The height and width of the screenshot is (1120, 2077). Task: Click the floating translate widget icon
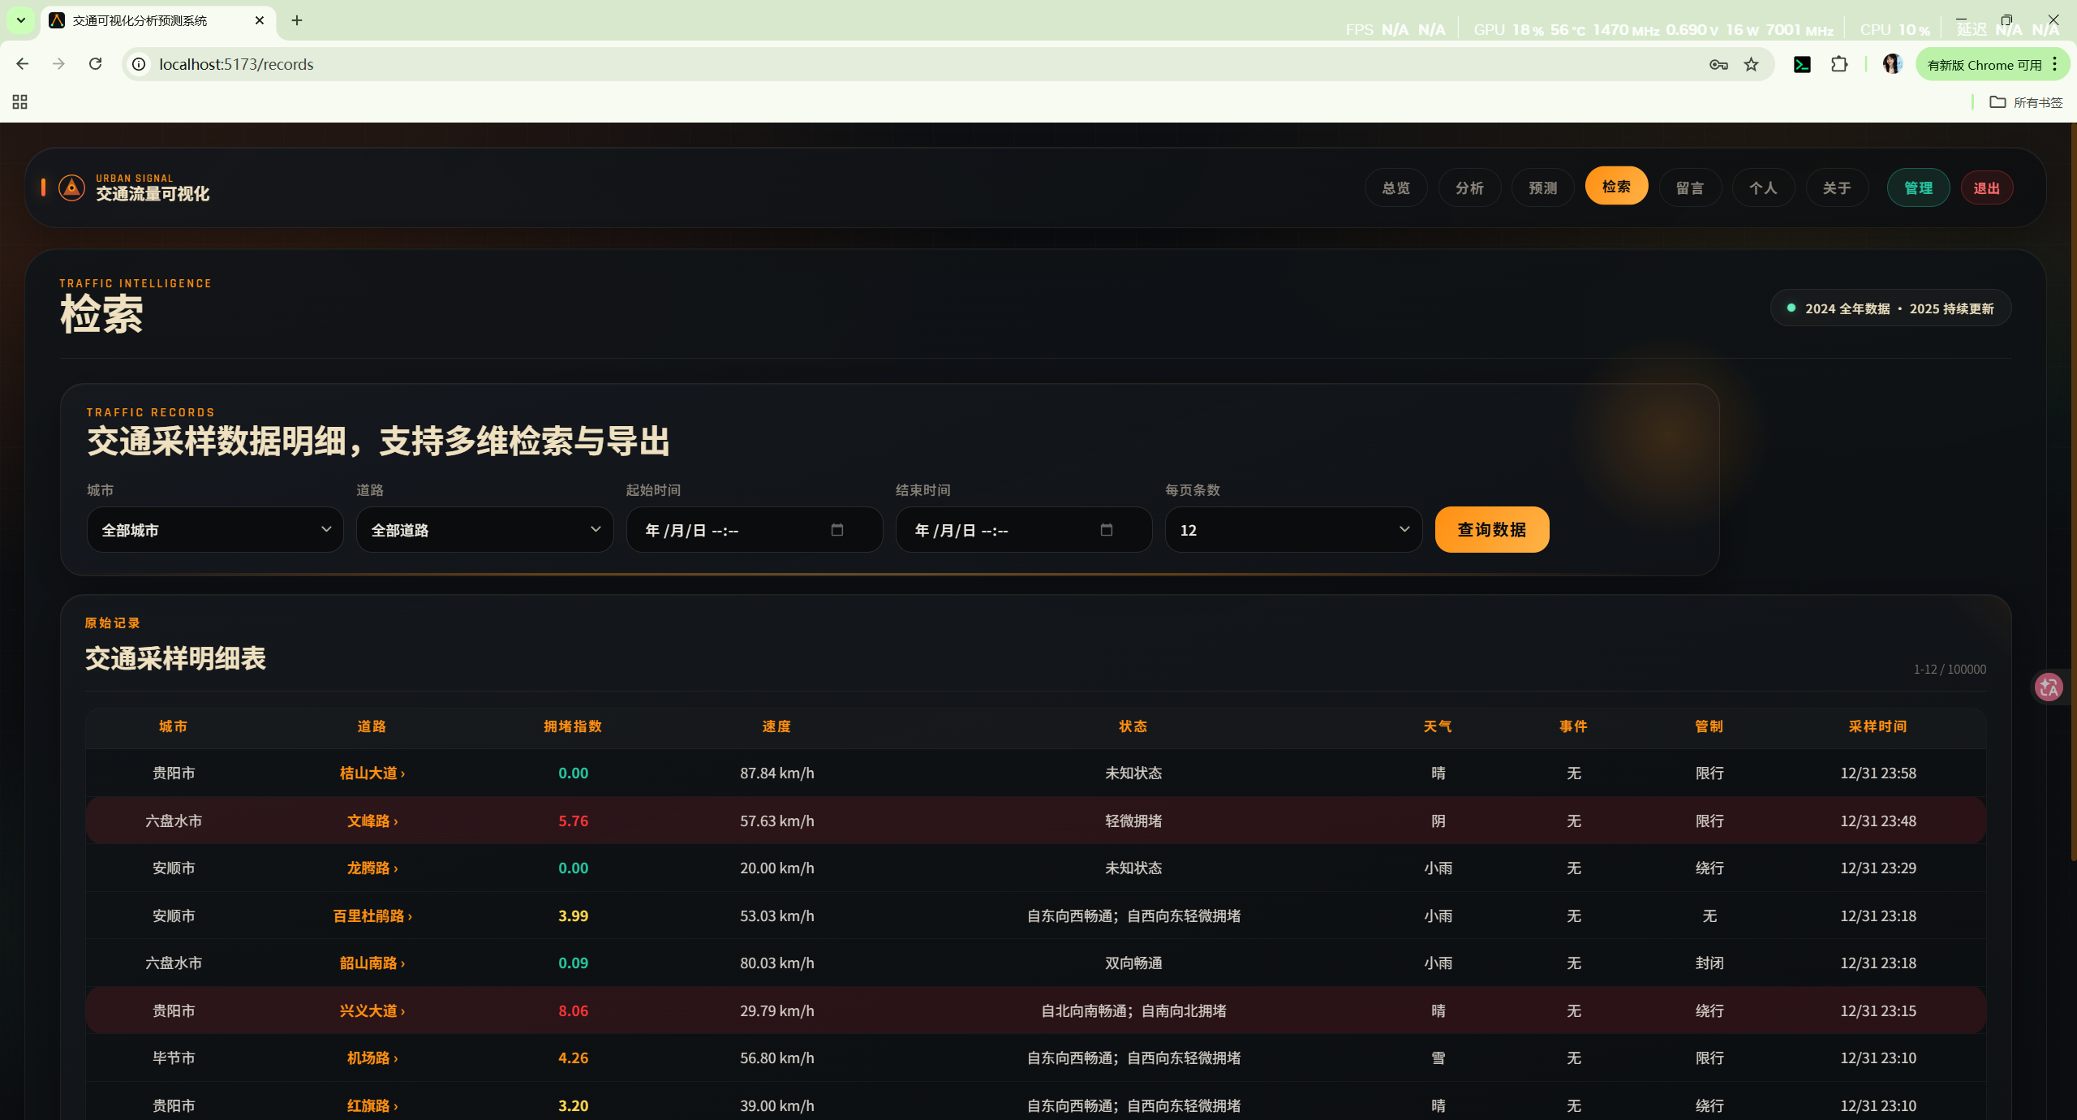click(2049, 687)
